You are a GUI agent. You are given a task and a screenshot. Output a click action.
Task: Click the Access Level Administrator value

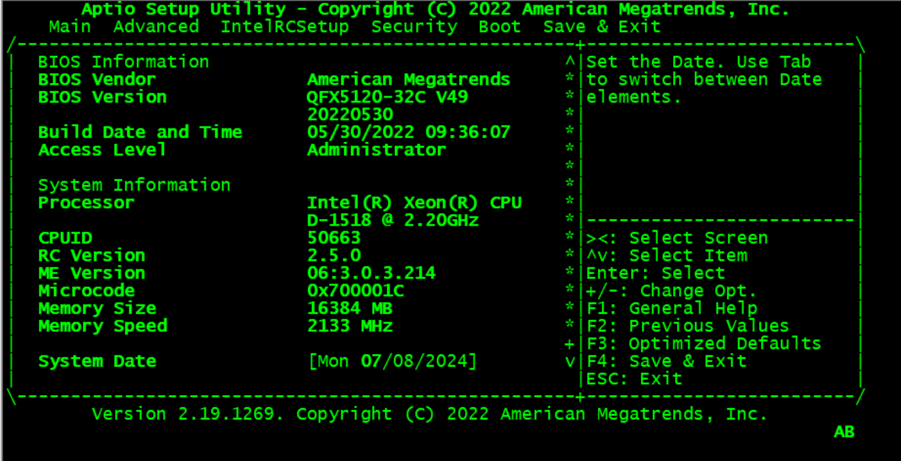pyautogui.click(x=376, y=150)
